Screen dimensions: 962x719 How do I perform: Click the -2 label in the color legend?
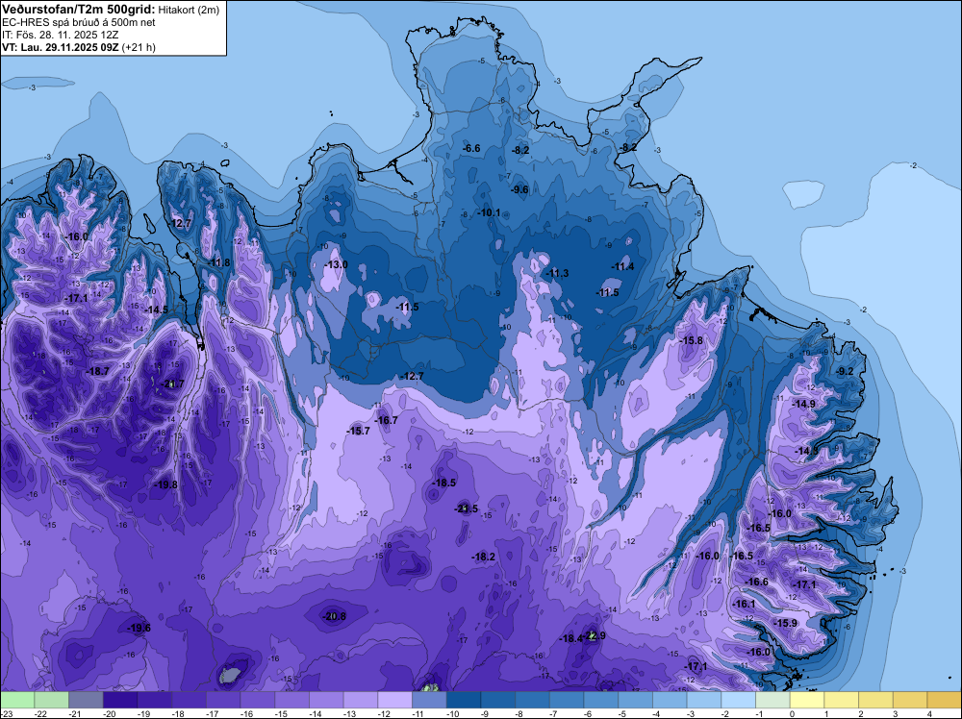726,713
